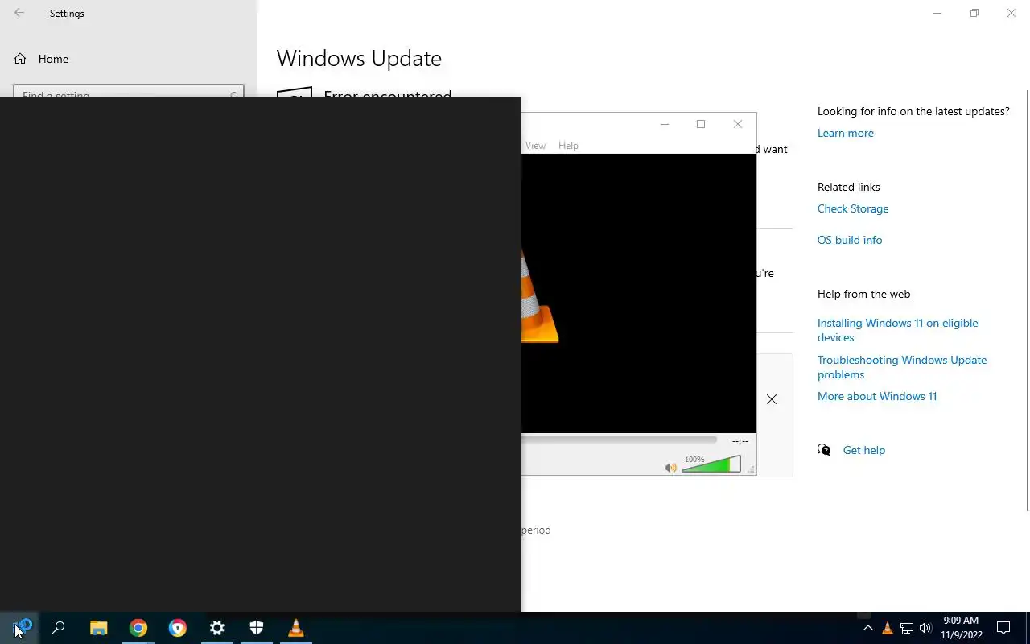The height and width of the screenshot is (644, 1030).
Task: Open Check Storage link
Action: [x=853, y=208]
